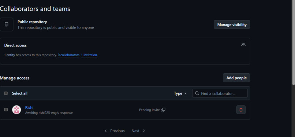Go to Previous page
This screenshot has width=295, height=137.
(x=115, y=131)
